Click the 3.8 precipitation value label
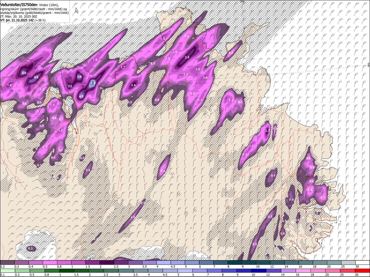 point(36,77)
